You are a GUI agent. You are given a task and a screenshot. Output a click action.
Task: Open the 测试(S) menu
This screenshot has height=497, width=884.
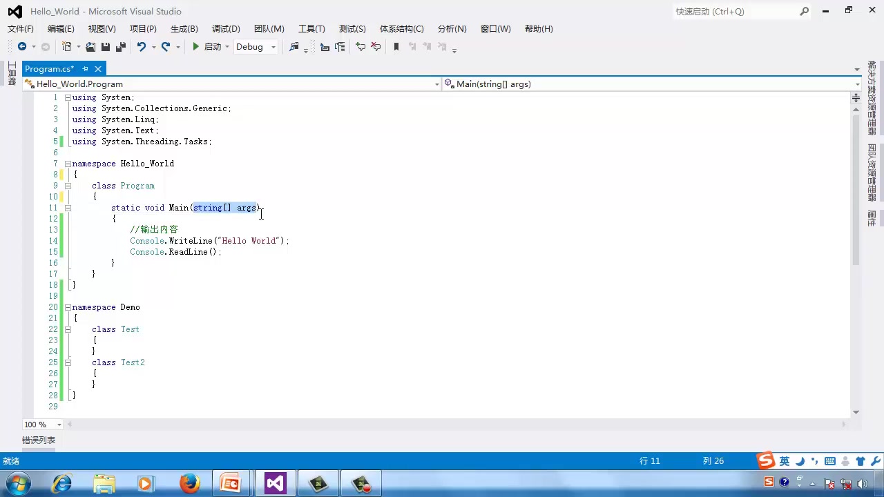coord(352,28)
